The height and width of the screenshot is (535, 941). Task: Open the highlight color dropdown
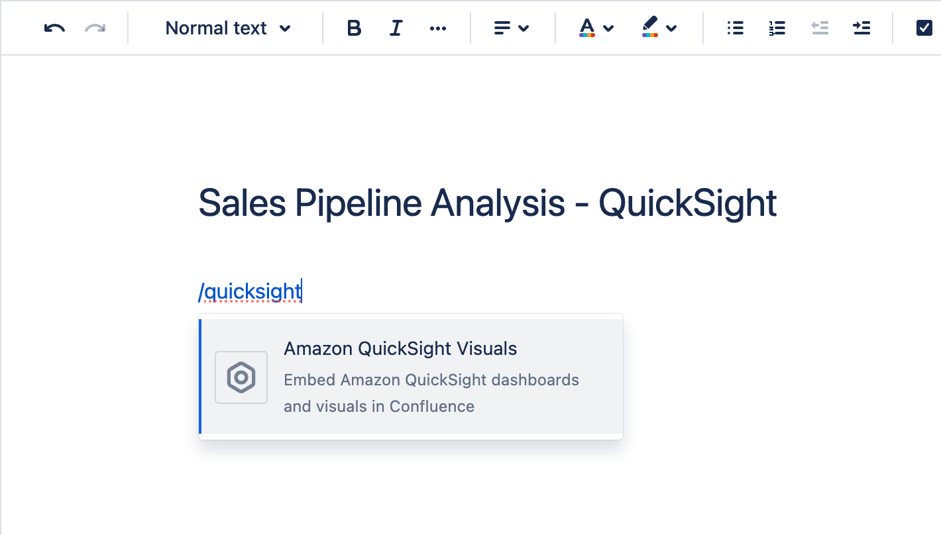tap(659, 28)
